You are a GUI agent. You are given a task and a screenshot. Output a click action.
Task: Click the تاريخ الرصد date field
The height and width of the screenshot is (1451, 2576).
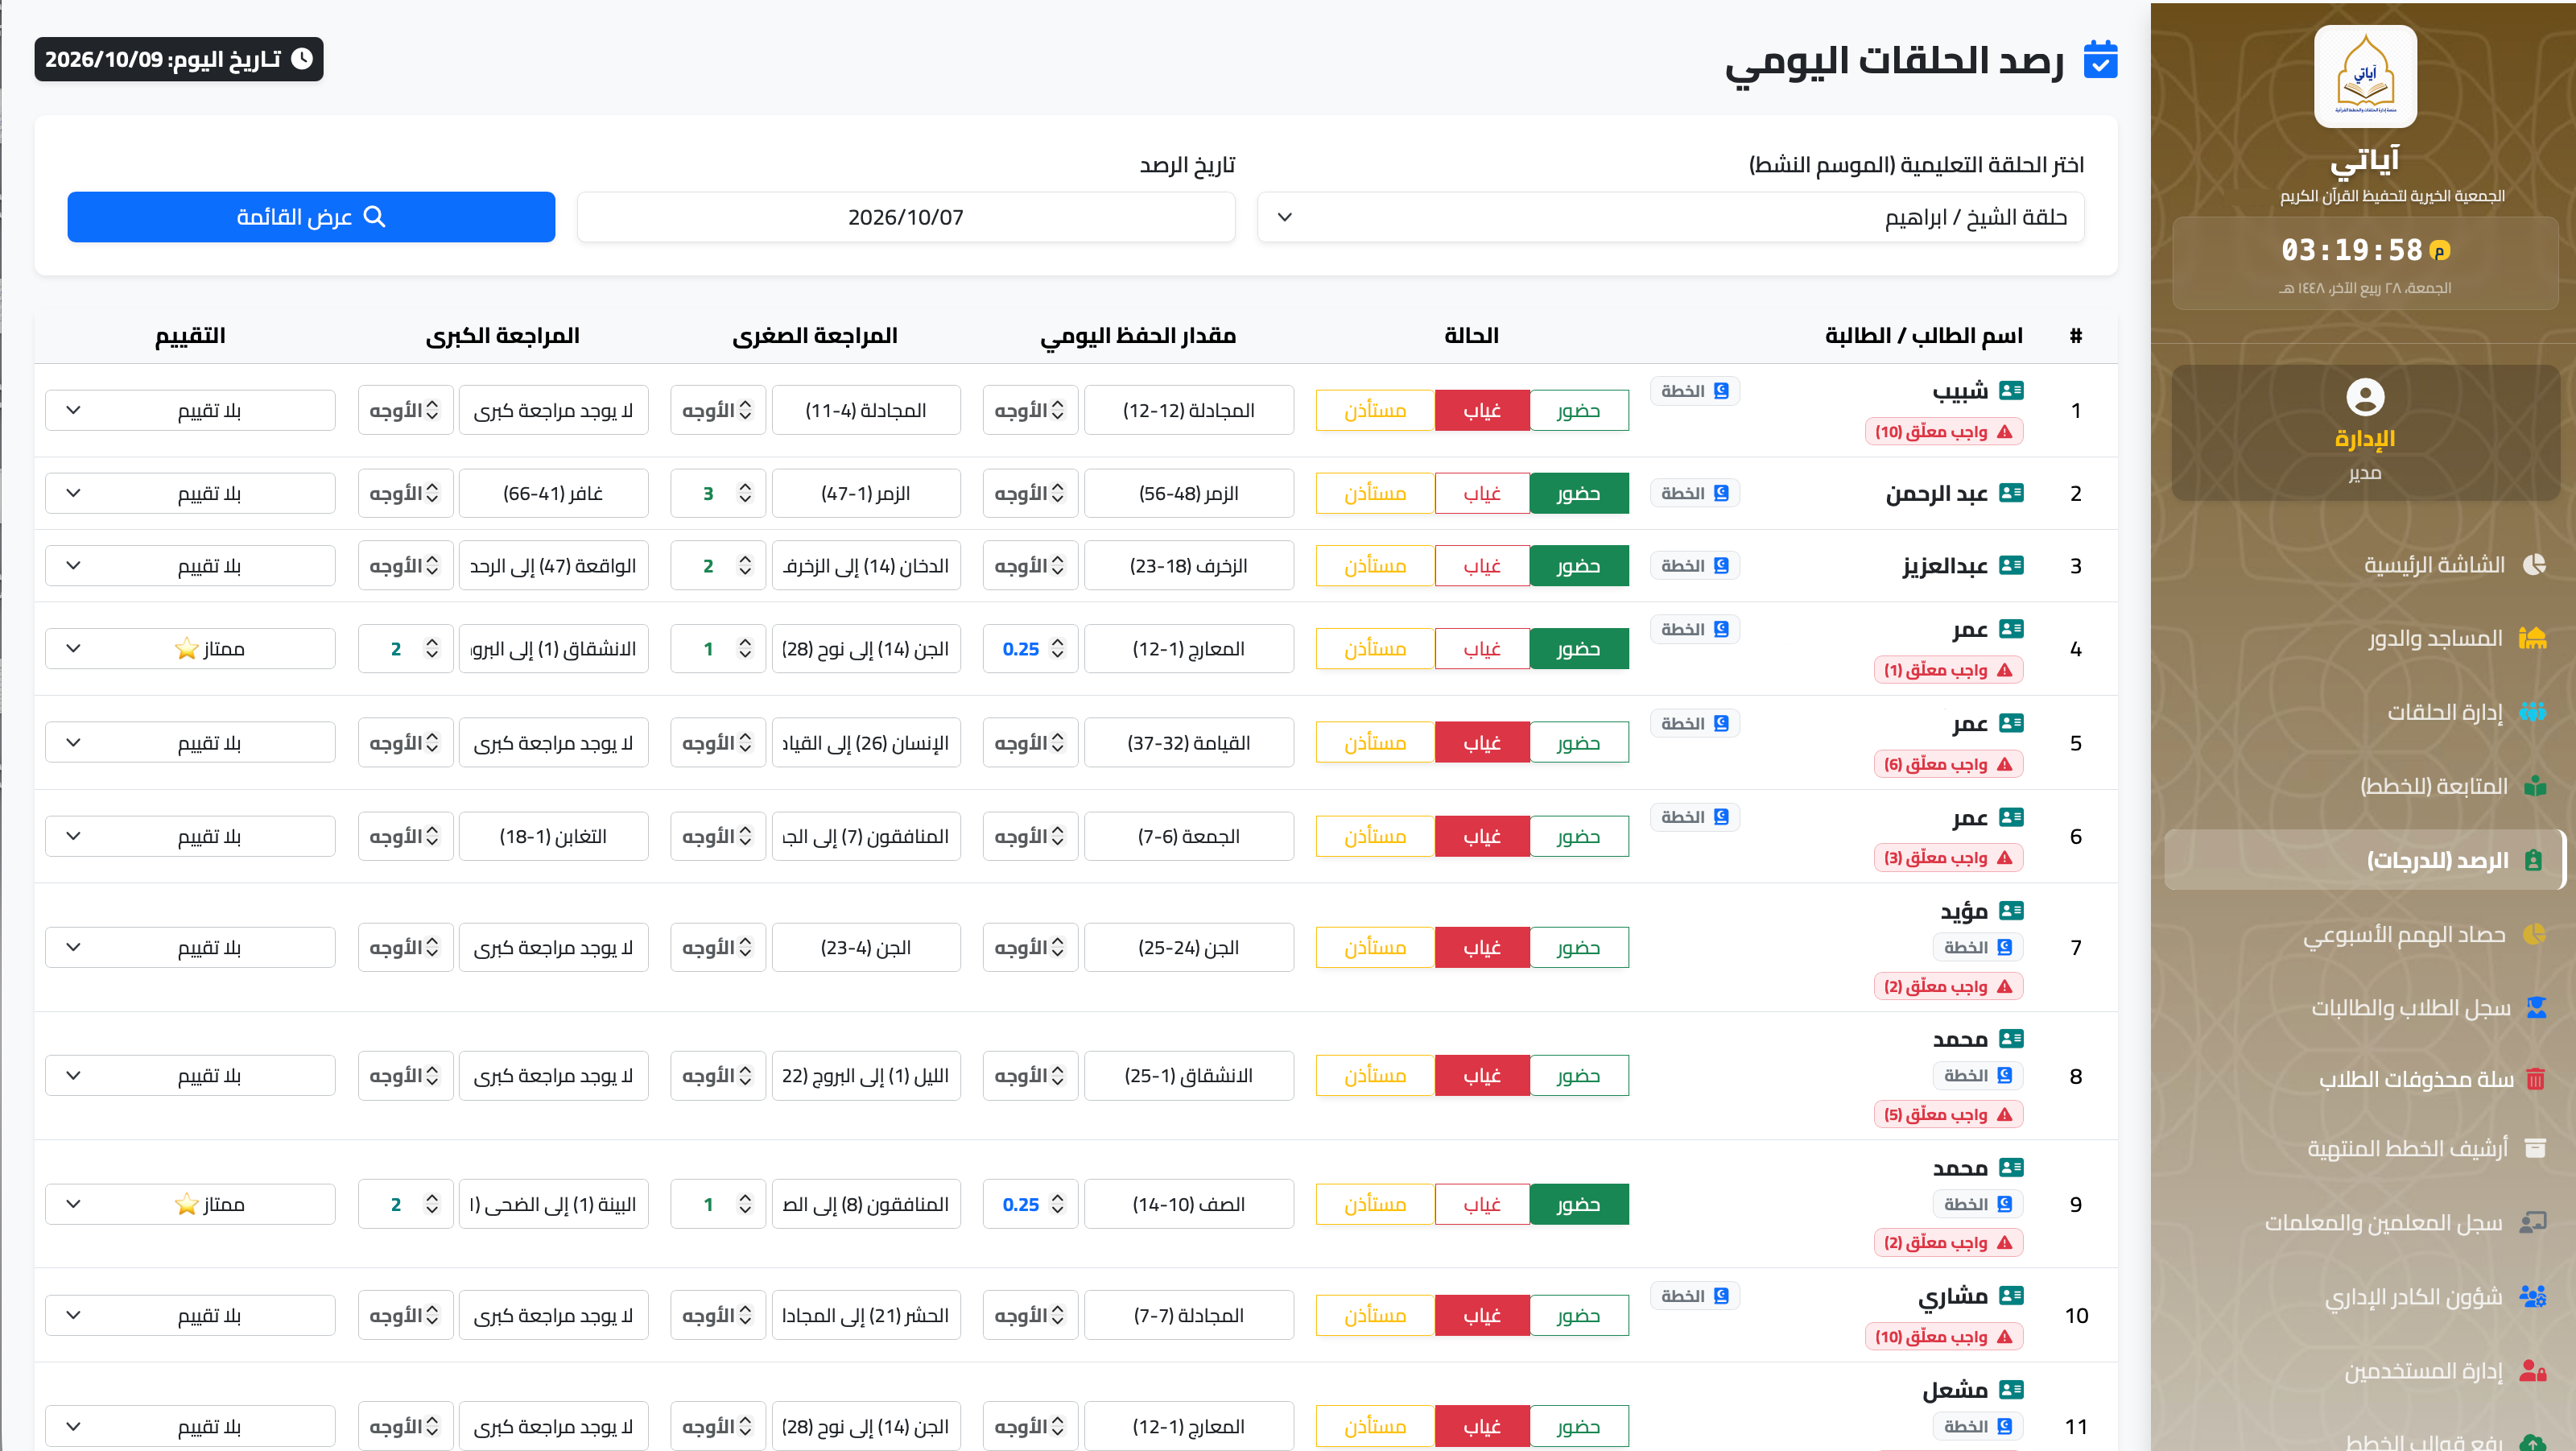[906, 217]
